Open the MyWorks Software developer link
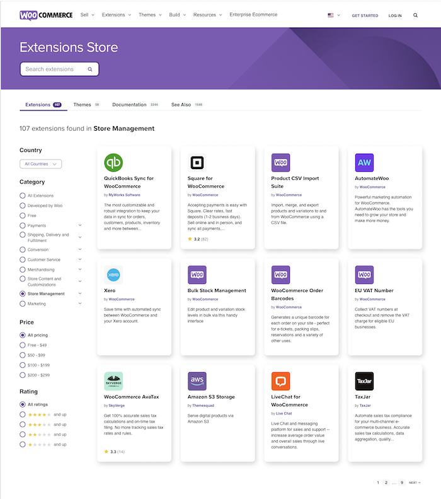The height and width of the screenshot is (499, 441). point(124,195)
